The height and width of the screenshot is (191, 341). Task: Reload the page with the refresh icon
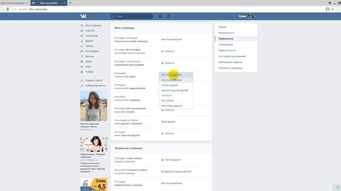tap(15, 10)
